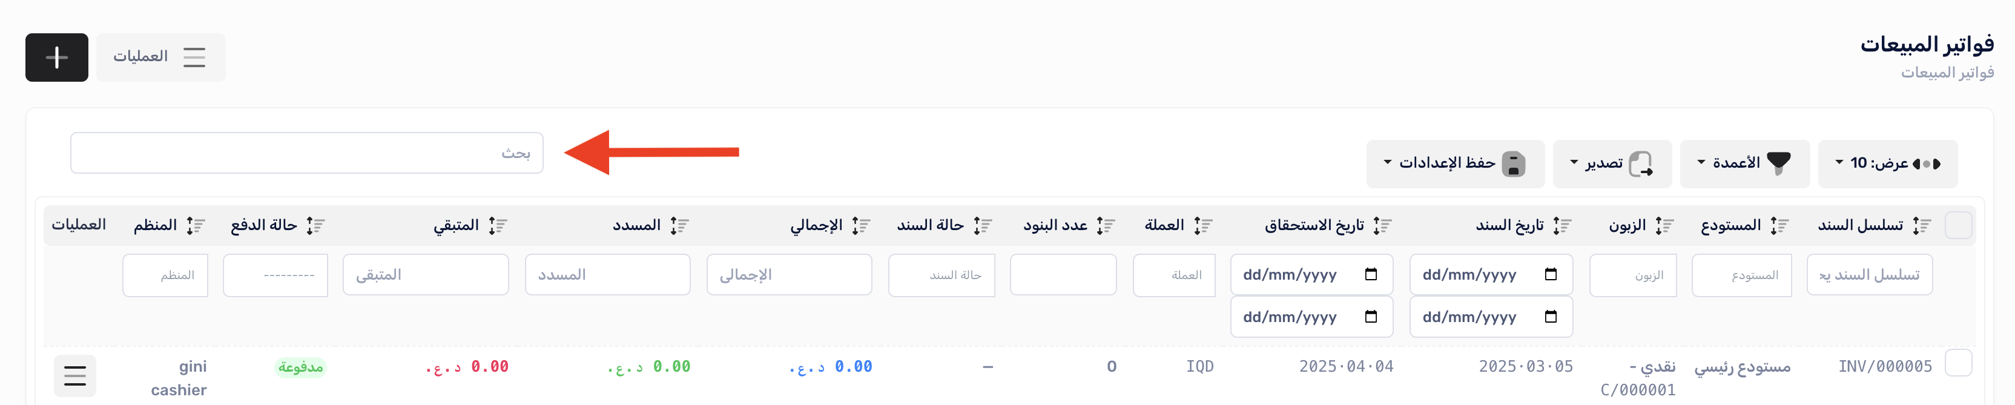Sort by المستودع column icon
The width and height of the screenshot is (2015, 405).
(1779, 226)
